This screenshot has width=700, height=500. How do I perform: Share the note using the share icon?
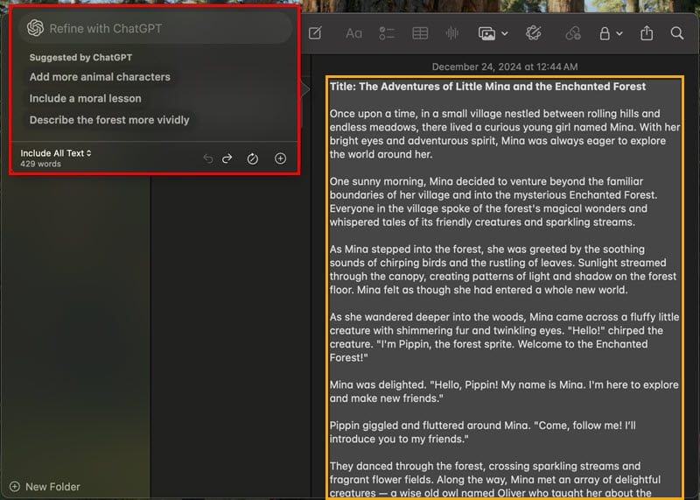tap(647, 34)
